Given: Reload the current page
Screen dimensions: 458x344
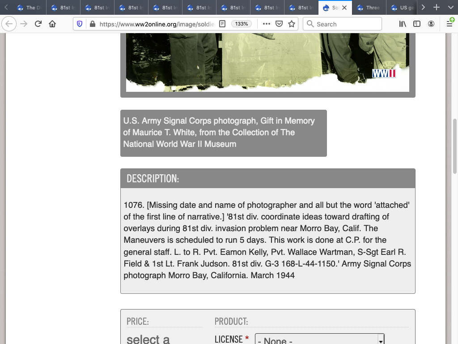Looking at the screenshot, I should [x=38, y=24].
